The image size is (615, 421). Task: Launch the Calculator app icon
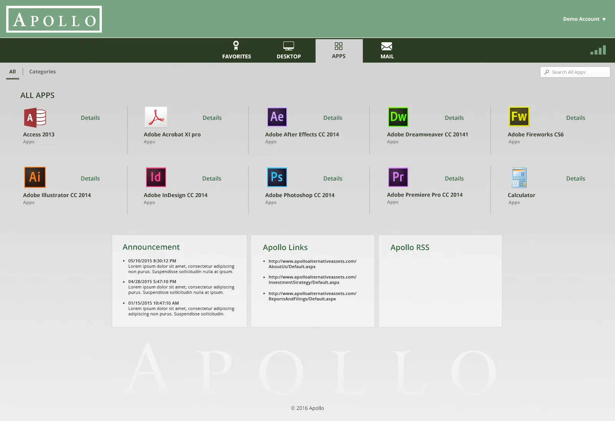pos(519,177)
